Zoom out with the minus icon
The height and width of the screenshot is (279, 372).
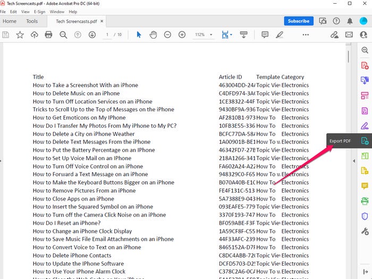(x=167, y=35)
